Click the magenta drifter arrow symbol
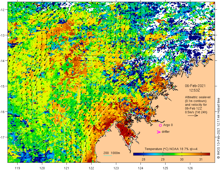Image resolution: width=220 pixels, height=170 pixels. click(159, 132)
